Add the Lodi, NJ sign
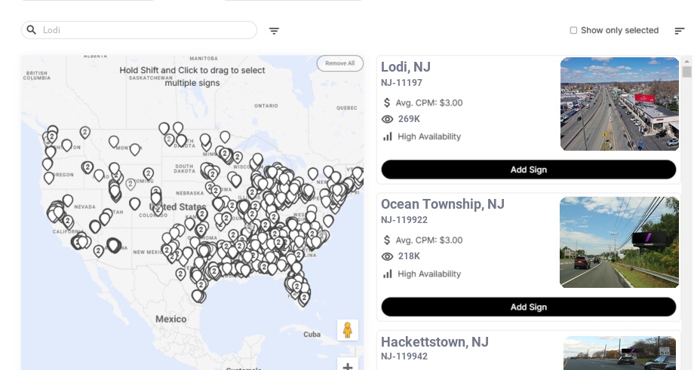694x370 pixels. [x=528, y=170]
